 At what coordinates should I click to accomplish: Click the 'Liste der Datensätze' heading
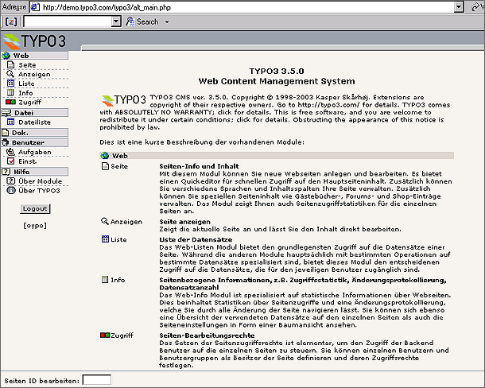(196, 239)
